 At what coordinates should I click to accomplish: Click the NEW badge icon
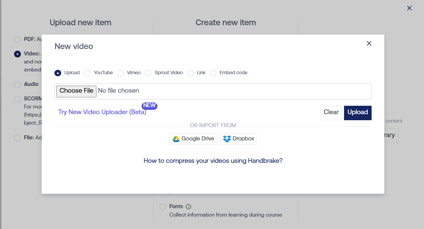point(150,105)
